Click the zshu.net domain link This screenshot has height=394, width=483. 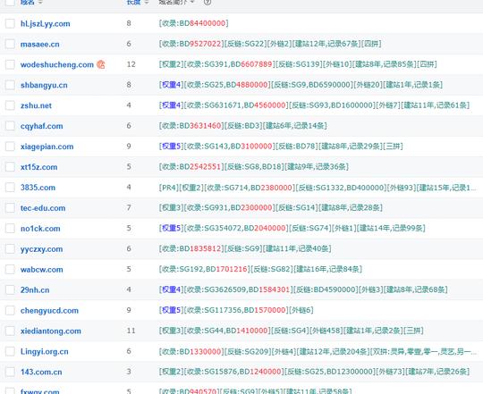click(36, 105)
